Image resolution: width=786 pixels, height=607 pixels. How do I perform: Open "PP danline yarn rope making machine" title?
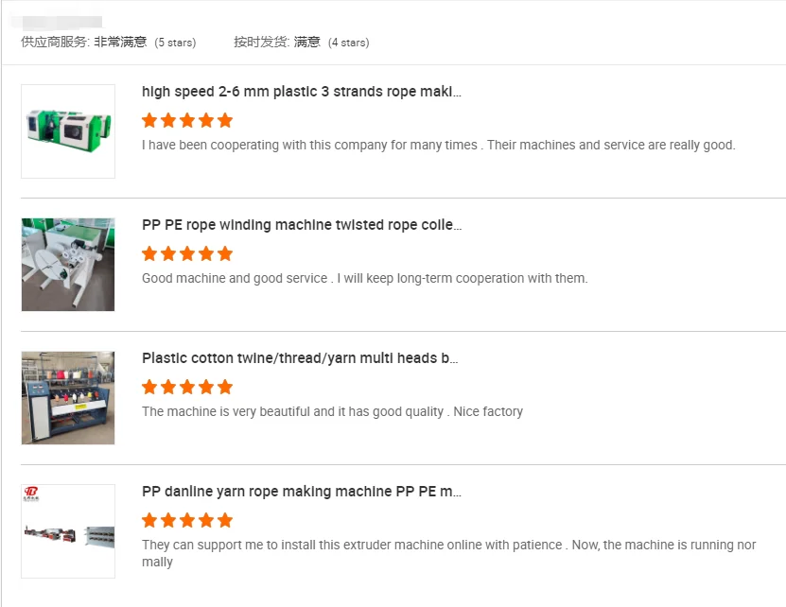[x=302, y=492]
